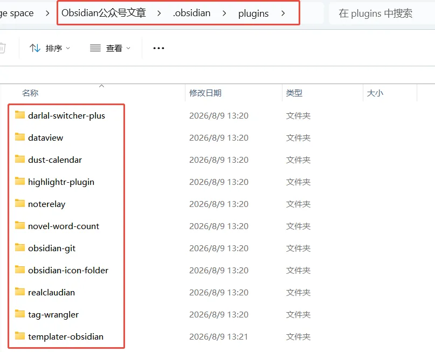Viewport: 435px width, 352px height.
Task: Open the 排序 sort dropdown
Action: coord(50,49)
